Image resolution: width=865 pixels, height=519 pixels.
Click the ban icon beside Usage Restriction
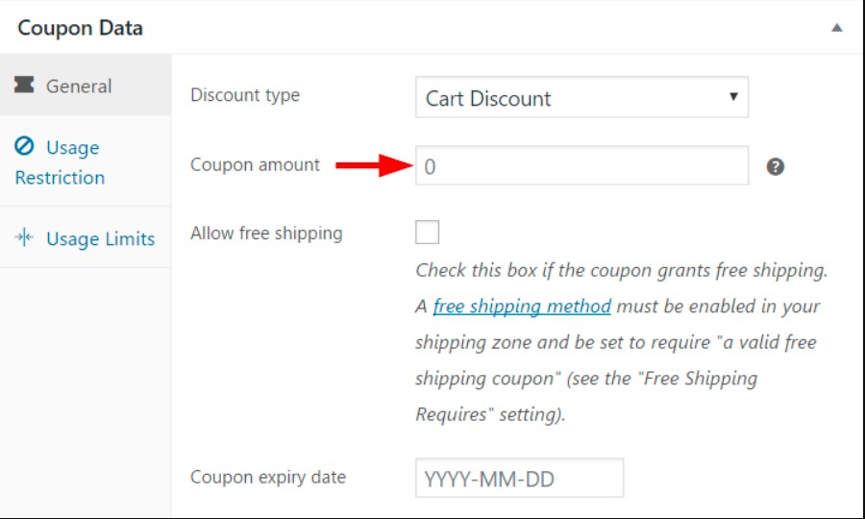coord(25,147)
